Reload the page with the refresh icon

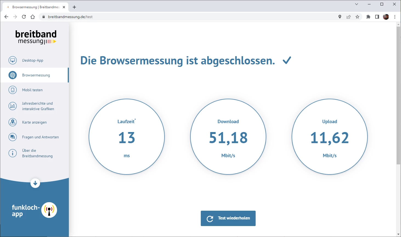[x=24, y=17]
